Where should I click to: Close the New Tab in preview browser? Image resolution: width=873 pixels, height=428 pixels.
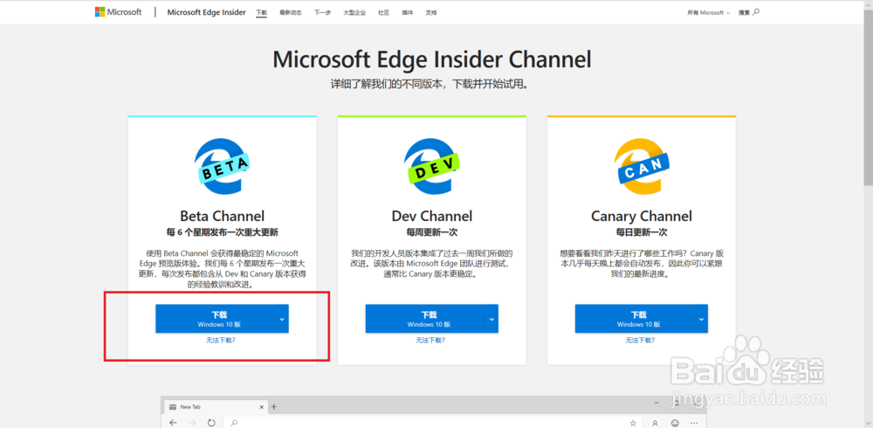click(262, 407)
